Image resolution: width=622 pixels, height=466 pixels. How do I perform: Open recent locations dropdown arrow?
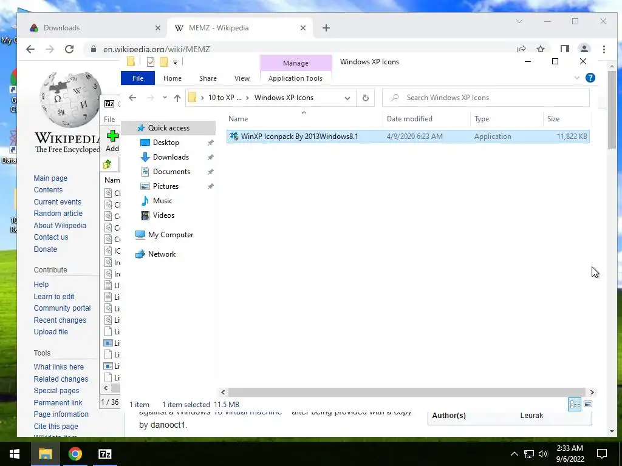point(165,98)
